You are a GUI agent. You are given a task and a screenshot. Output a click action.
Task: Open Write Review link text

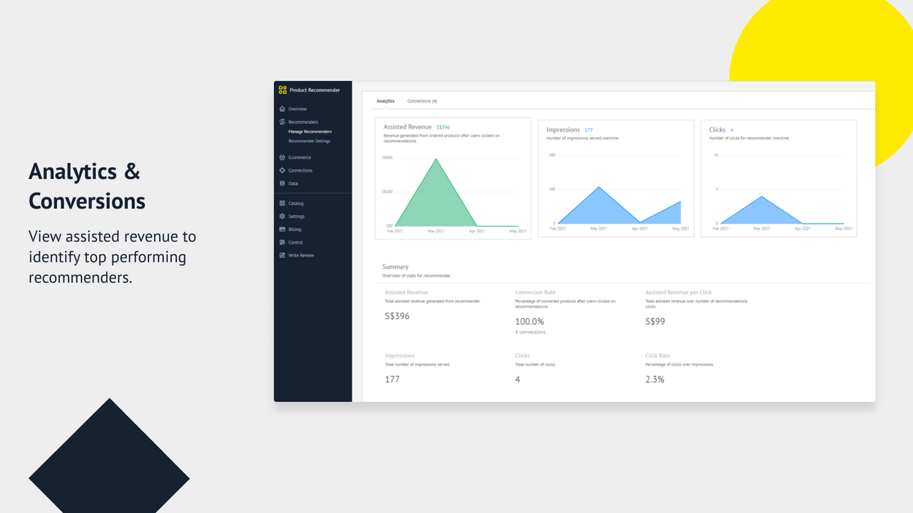point(301,255)
